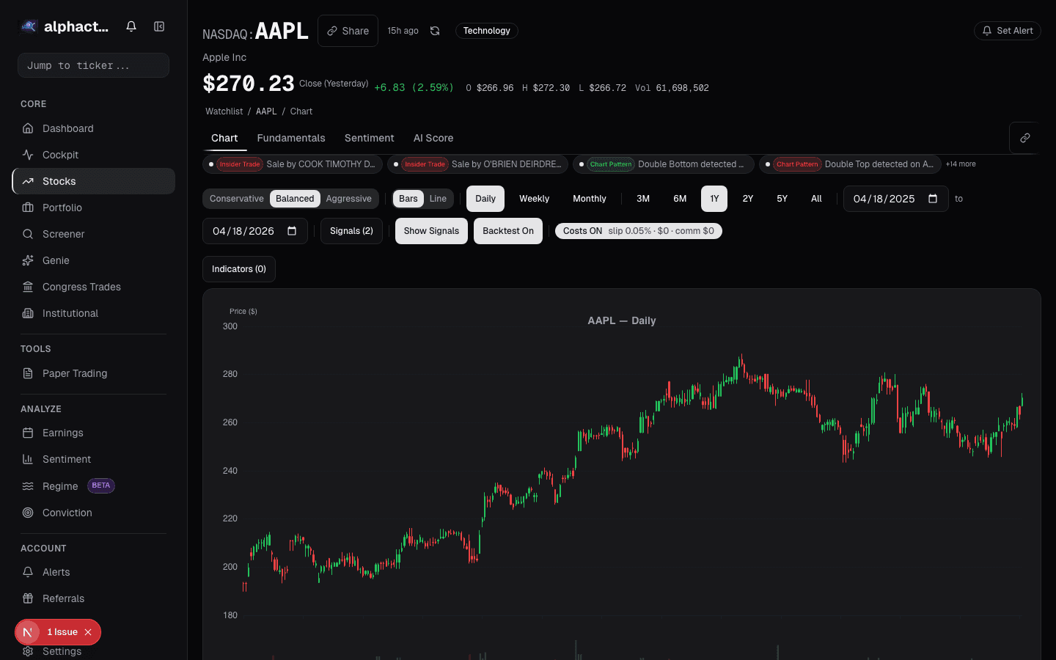Click the Referrals gift icon
Image resolution: width=1056 pixels, height=660 pixels.
click(x=28, y=598)
